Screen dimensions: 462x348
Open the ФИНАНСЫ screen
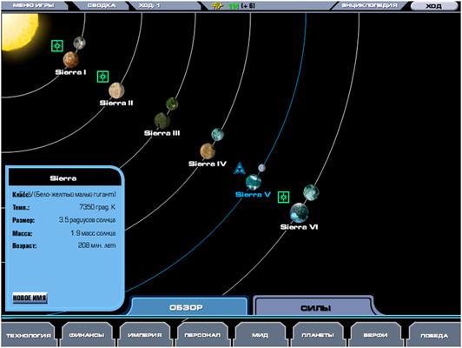tap(87, 335)
